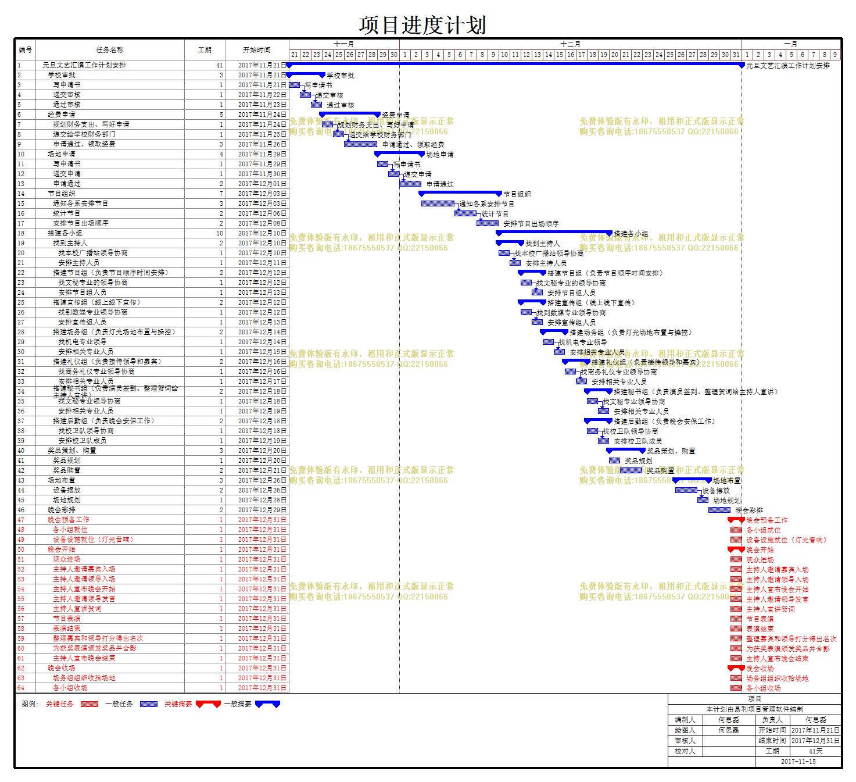
Task: Click the Gantt bar for 通知各系安排节目
Action: click(438, 203)
